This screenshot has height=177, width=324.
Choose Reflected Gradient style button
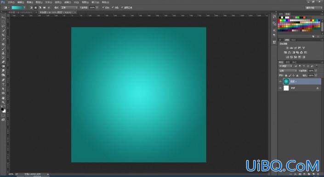44,8
